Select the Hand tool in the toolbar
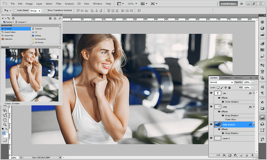 pos(4,119)
